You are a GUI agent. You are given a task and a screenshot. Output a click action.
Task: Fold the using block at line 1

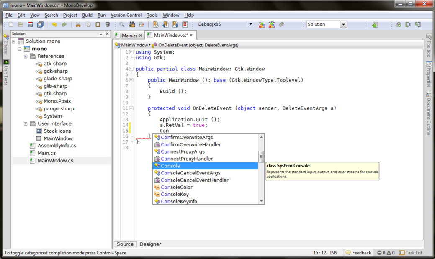[131, 52]
